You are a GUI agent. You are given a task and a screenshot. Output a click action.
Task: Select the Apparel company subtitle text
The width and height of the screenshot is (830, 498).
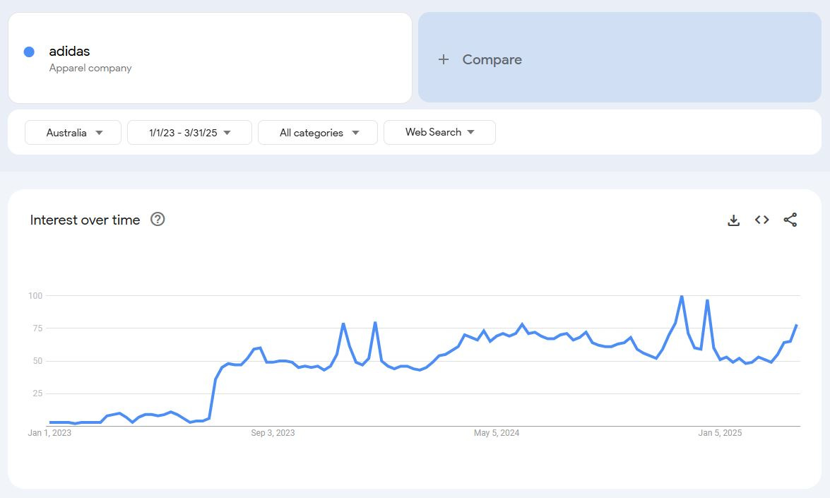pos(90,68)
